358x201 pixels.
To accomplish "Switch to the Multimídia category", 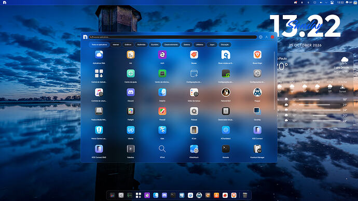I will 141,45.
